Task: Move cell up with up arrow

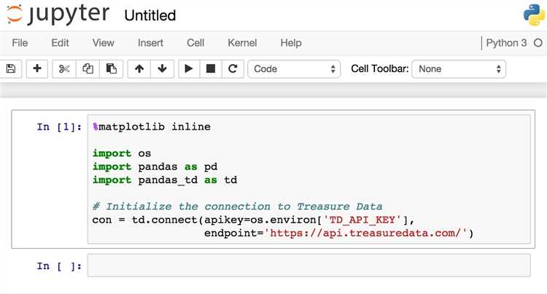Action: tap(139, 68)
